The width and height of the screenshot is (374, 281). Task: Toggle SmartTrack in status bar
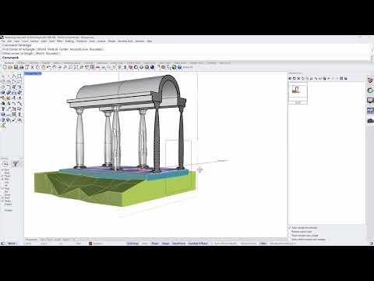[179, 244]
